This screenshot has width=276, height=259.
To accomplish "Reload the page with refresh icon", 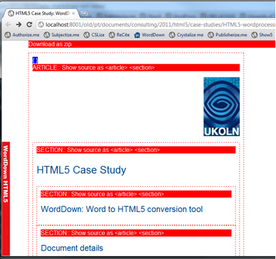I will point(29,24).
